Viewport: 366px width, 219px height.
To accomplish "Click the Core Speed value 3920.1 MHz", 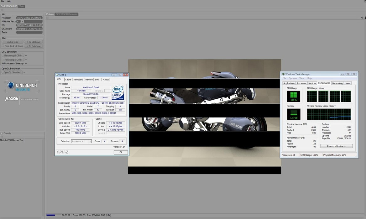I will point(80,123).
